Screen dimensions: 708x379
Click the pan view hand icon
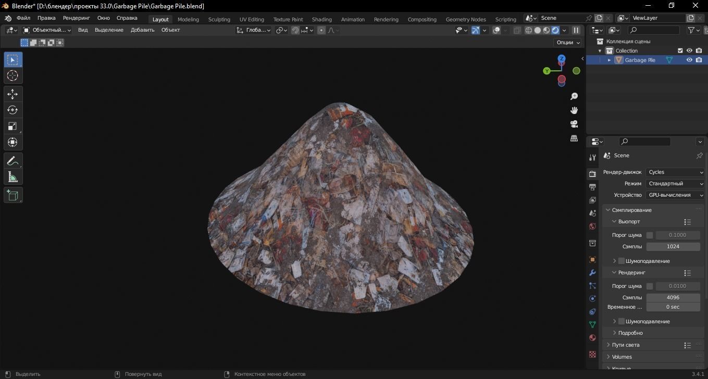pyautogui.click(x=574, y=110)
